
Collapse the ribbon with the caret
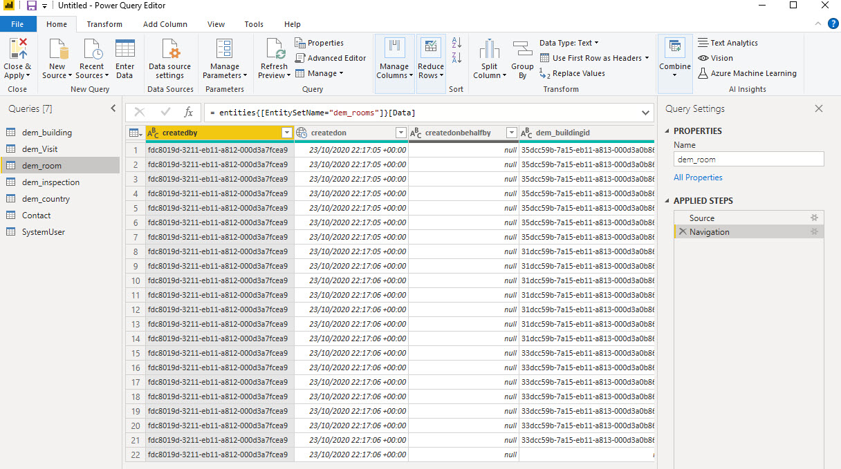pyautogui.click(x=817, y=23)
